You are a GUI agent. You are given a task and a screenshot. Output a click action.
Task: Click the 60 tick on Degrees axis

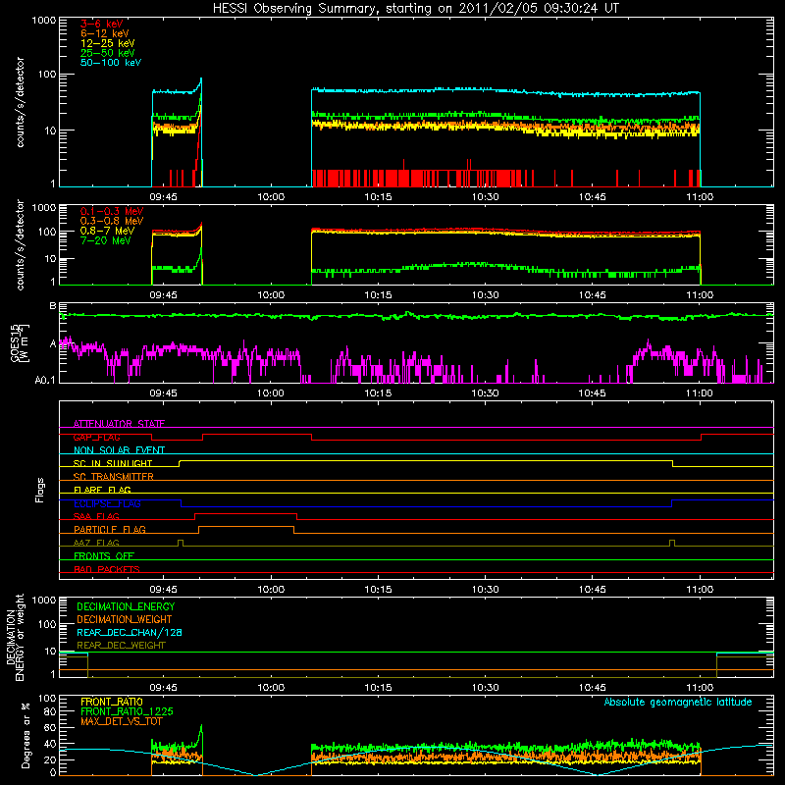50,727
